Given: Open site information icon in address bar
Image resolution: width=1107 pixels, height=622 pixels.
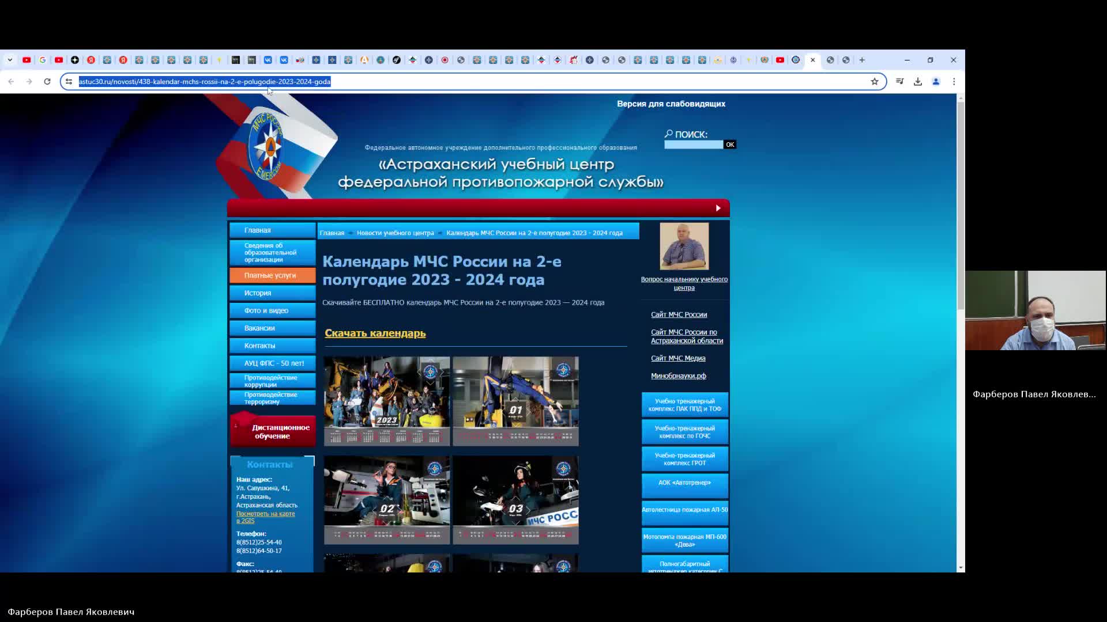Looking at the screenshot, I should (69, 82).
